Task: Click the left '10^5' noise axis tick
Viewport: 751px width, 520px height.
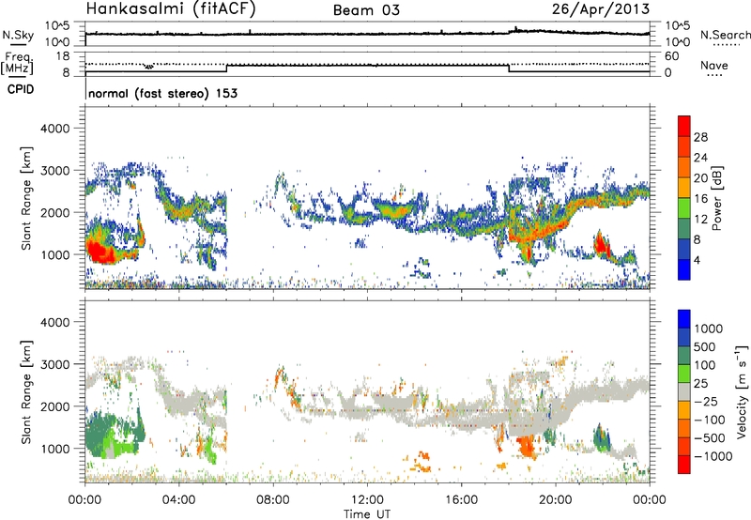Action: click(57, 25)
